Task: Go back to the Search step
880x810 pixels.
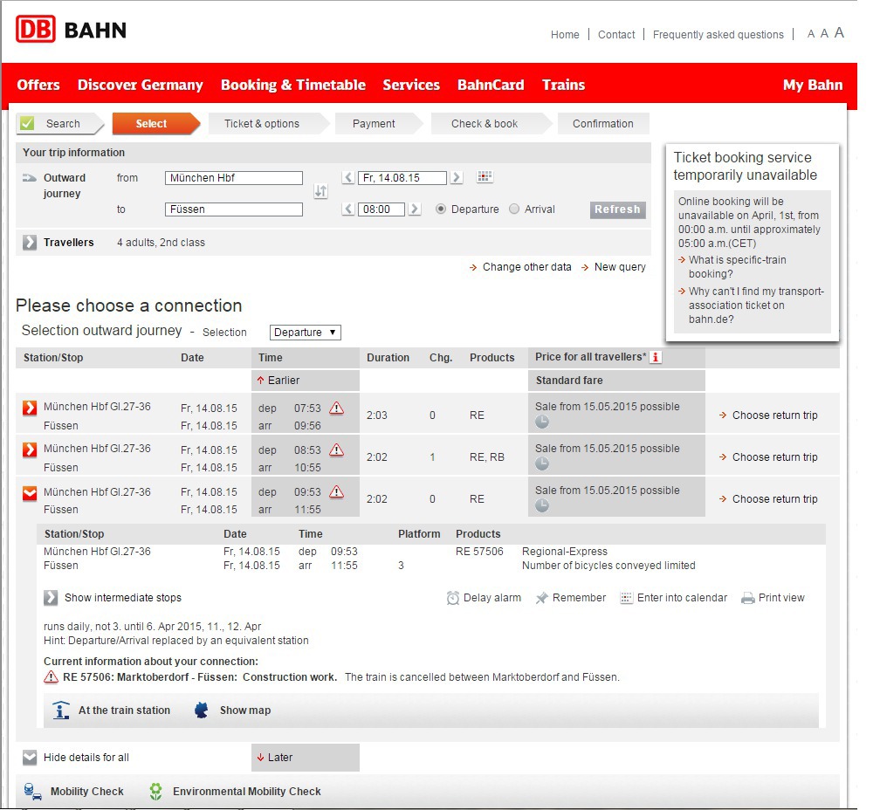Action: [60, 124]
